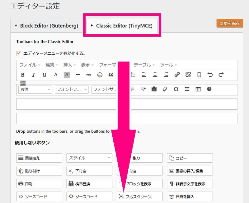Open the フォントサ.. font size dropdown
249x203 pixels.
coord(105,90)
